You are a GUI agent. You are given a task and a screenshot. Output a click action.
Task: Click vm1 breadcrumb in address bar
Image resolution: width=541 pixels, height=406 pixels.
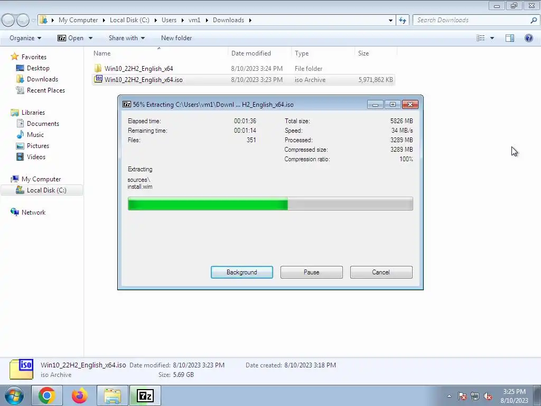(194, 20)
